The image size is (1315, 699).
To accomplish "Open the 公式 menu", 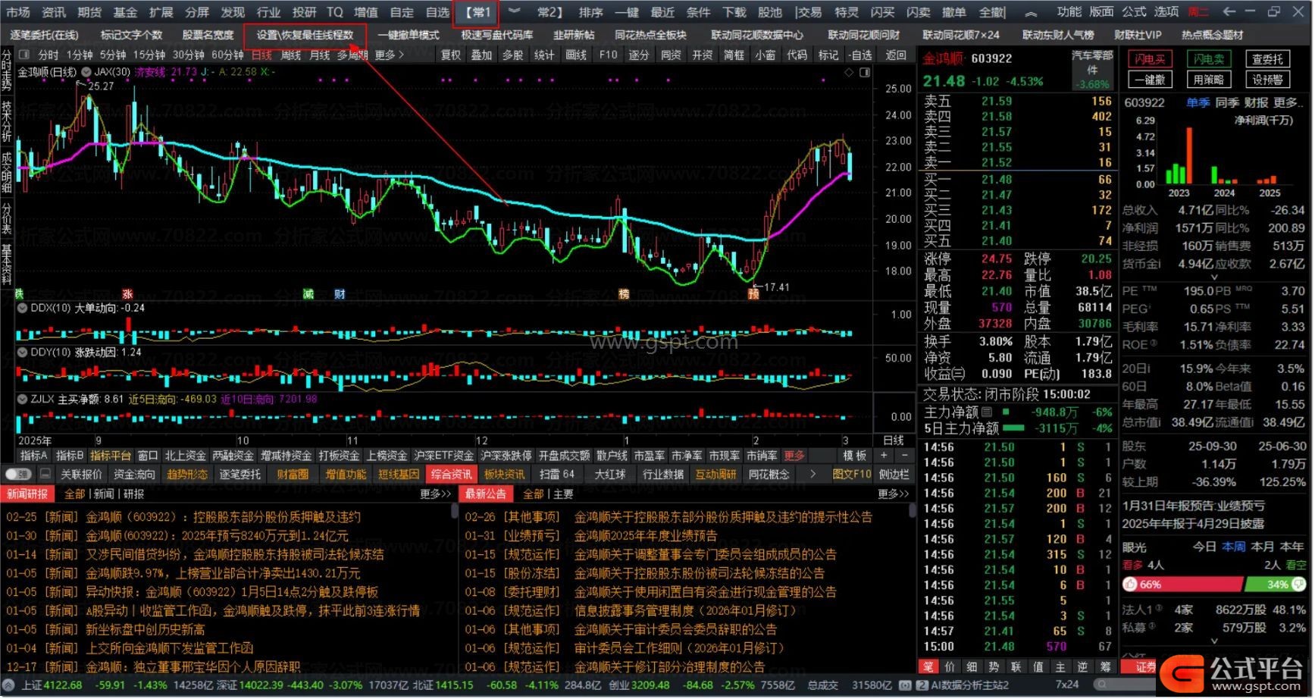I will pos(1134,11).
